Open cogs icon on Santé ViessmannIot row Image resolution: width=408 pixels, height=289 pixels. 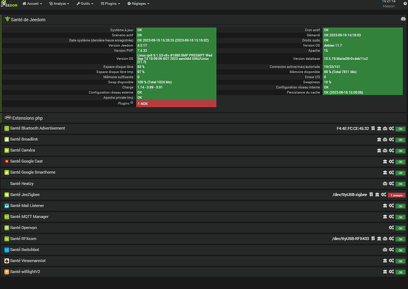pyautogui.click(x=391, y=261)
